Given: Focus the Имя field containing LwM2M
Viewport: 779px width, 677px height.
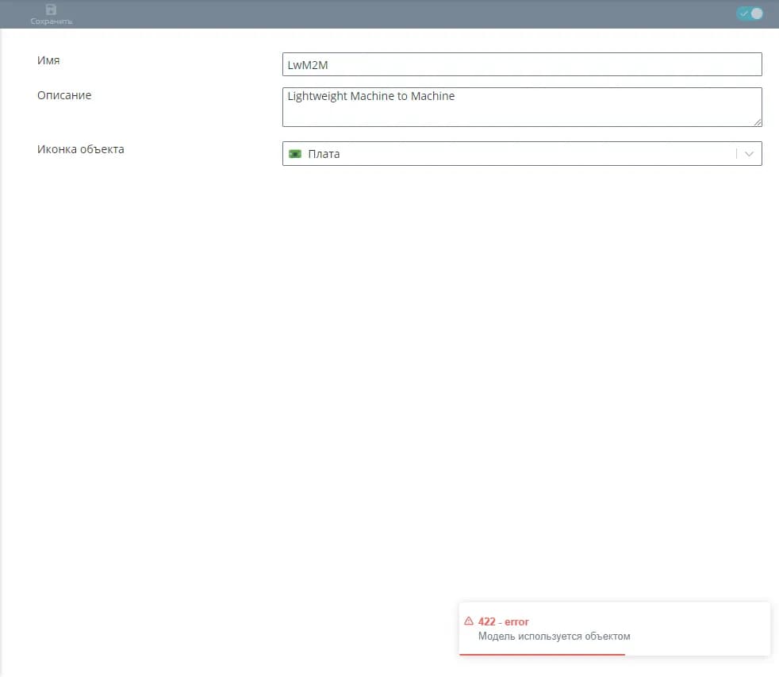Looking at the screenshot, I should [521, 64].
